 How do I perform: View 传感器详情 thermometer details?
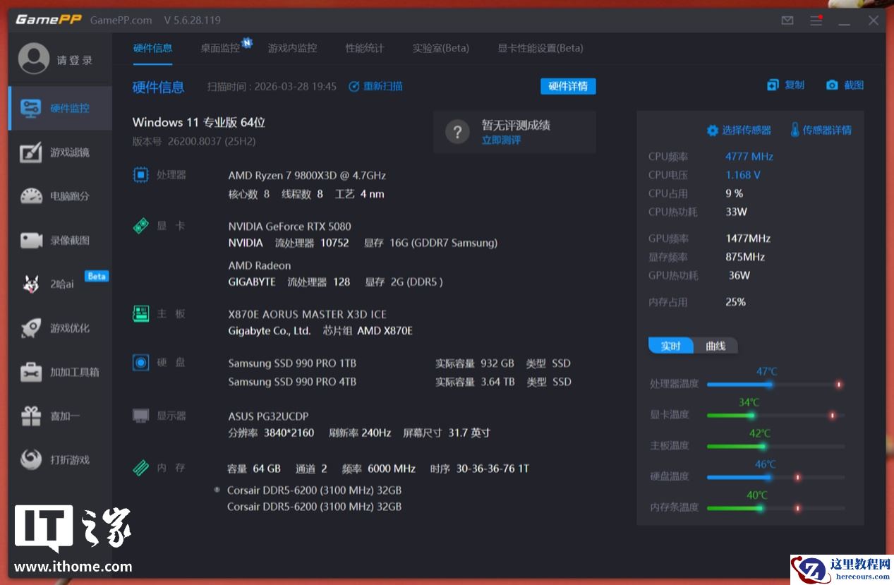[x=823, y=130]
